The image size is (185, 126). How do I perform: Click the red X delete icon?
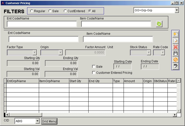click(x=175, y=47)
